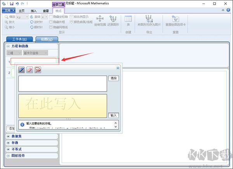Switch to the 主页 ribbon tab
Image resolution: width=233 pixels, height=169 pixels.
pos(22,11)
